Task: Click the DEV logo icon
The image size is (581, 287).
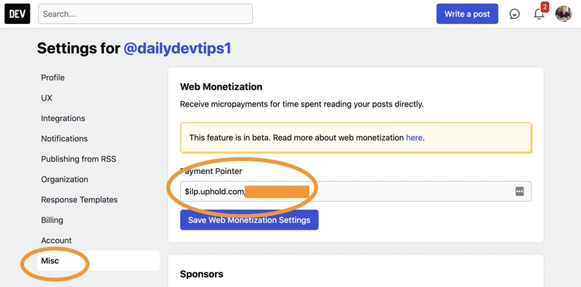Action: (x=17, y=14)
